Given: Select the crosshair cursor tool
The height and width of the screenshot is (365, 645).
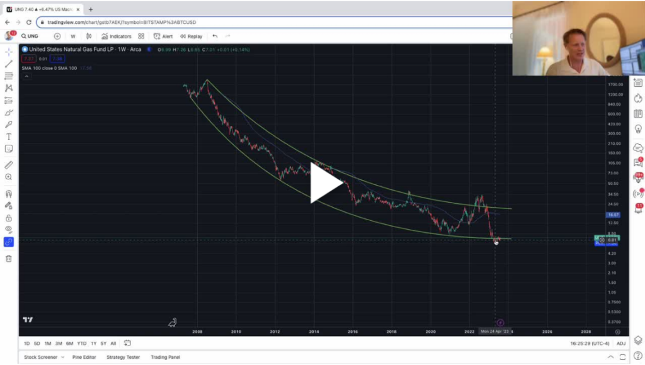Looking at the screenshot, I should coord(9,52).
